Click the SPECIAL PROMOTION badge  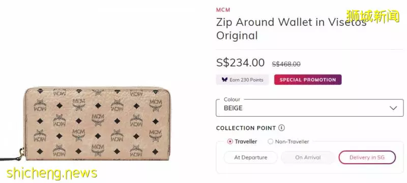pos(308,80)
